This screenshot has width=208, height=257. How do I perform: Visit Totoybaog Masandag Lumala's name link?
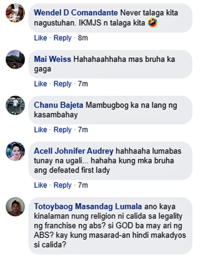tap(88, 206)
